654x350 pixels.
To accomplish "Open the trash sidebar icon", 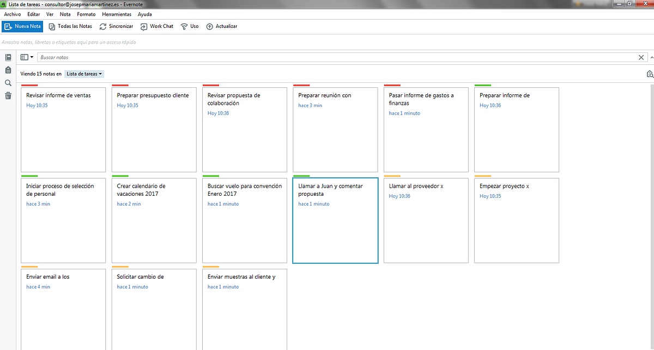I will click(8, 96).
